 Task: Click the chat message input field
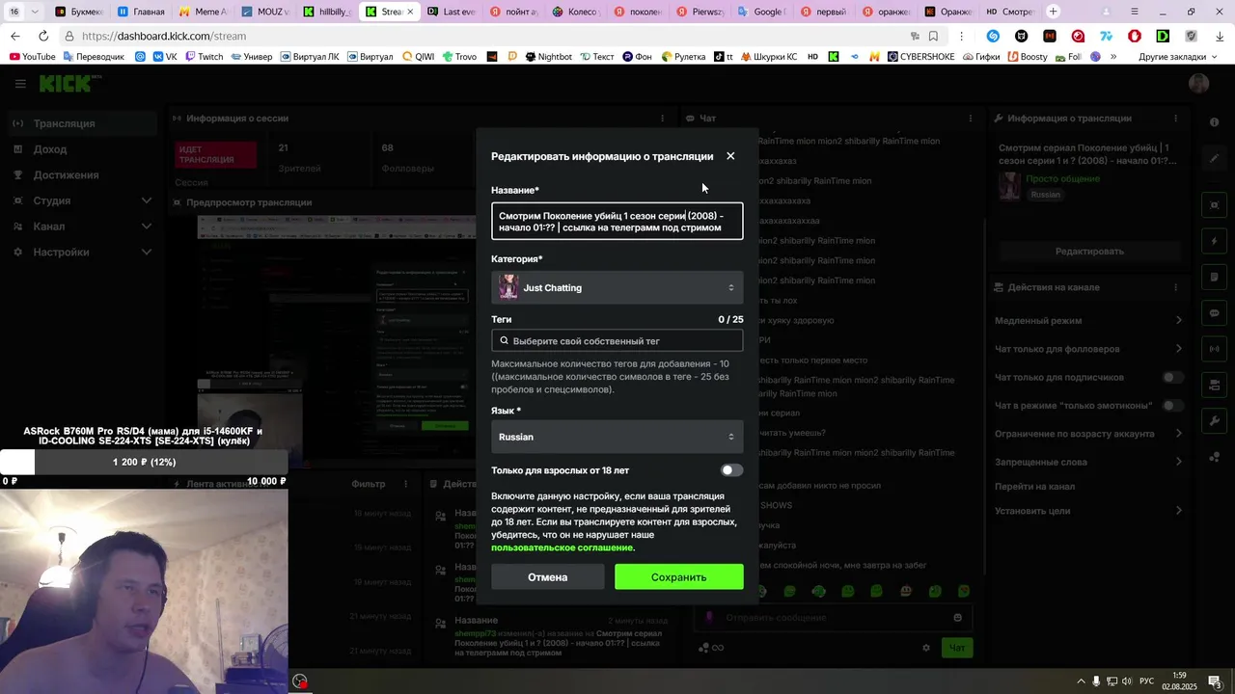point(834,617)
